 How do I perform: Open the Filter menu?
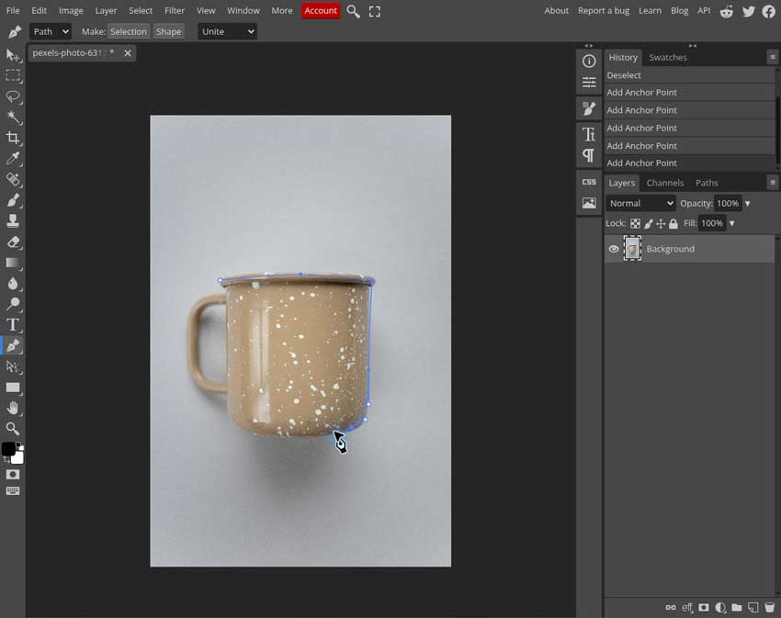pos(175,10)
